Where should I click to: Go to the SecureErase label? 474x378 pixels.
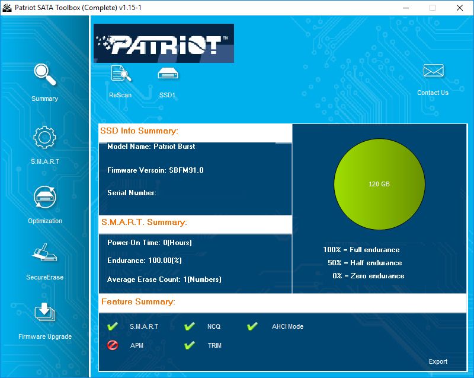(45, 277)
